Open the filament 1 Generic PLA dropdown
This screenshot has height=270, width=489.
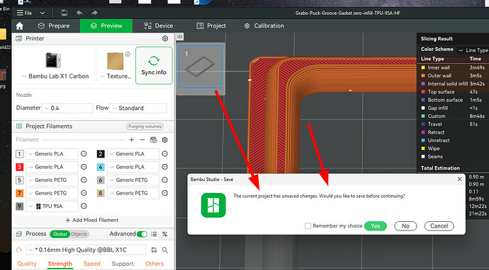tap(52, 153)
